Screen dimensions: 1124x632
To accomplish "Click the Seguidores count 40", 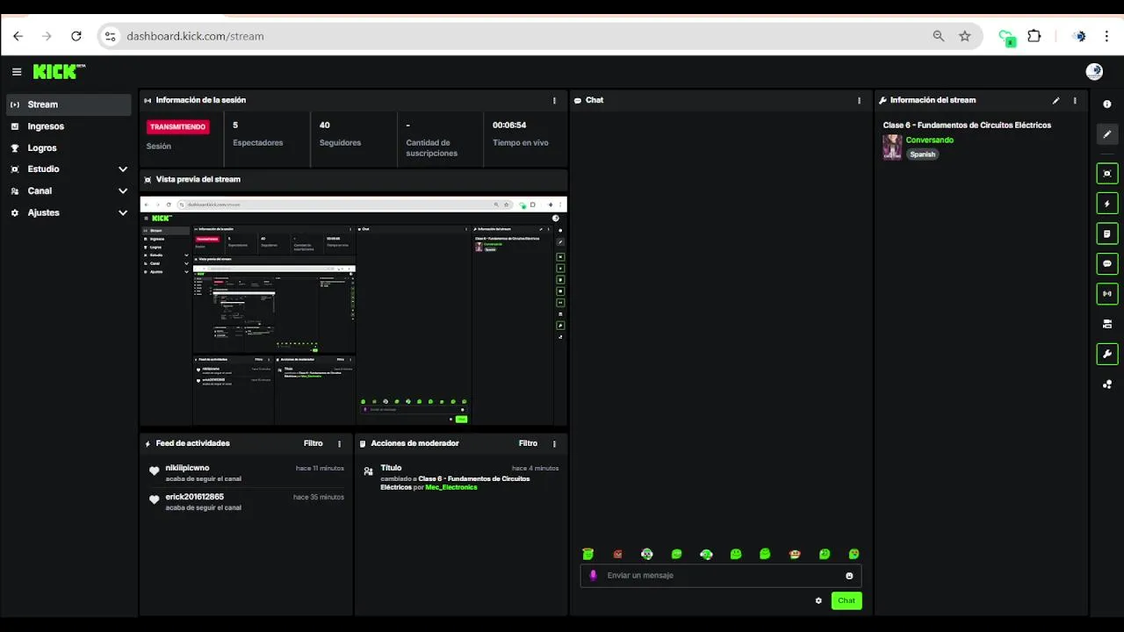I will tap(325, 126).
